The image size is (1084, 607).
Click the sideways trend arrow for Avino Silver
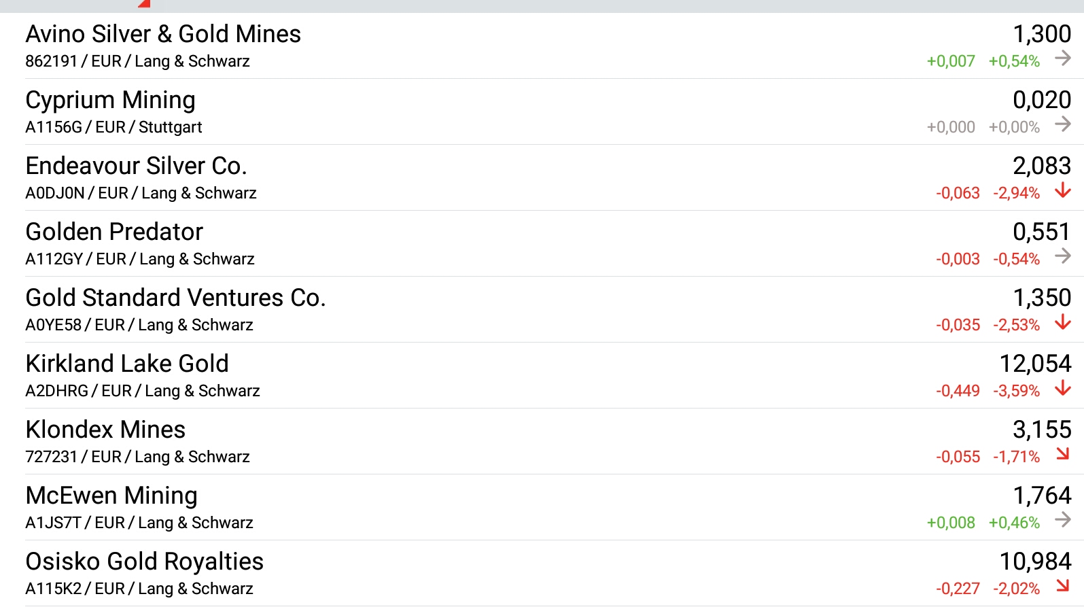pyautogui.click(x=1062, y=59)
